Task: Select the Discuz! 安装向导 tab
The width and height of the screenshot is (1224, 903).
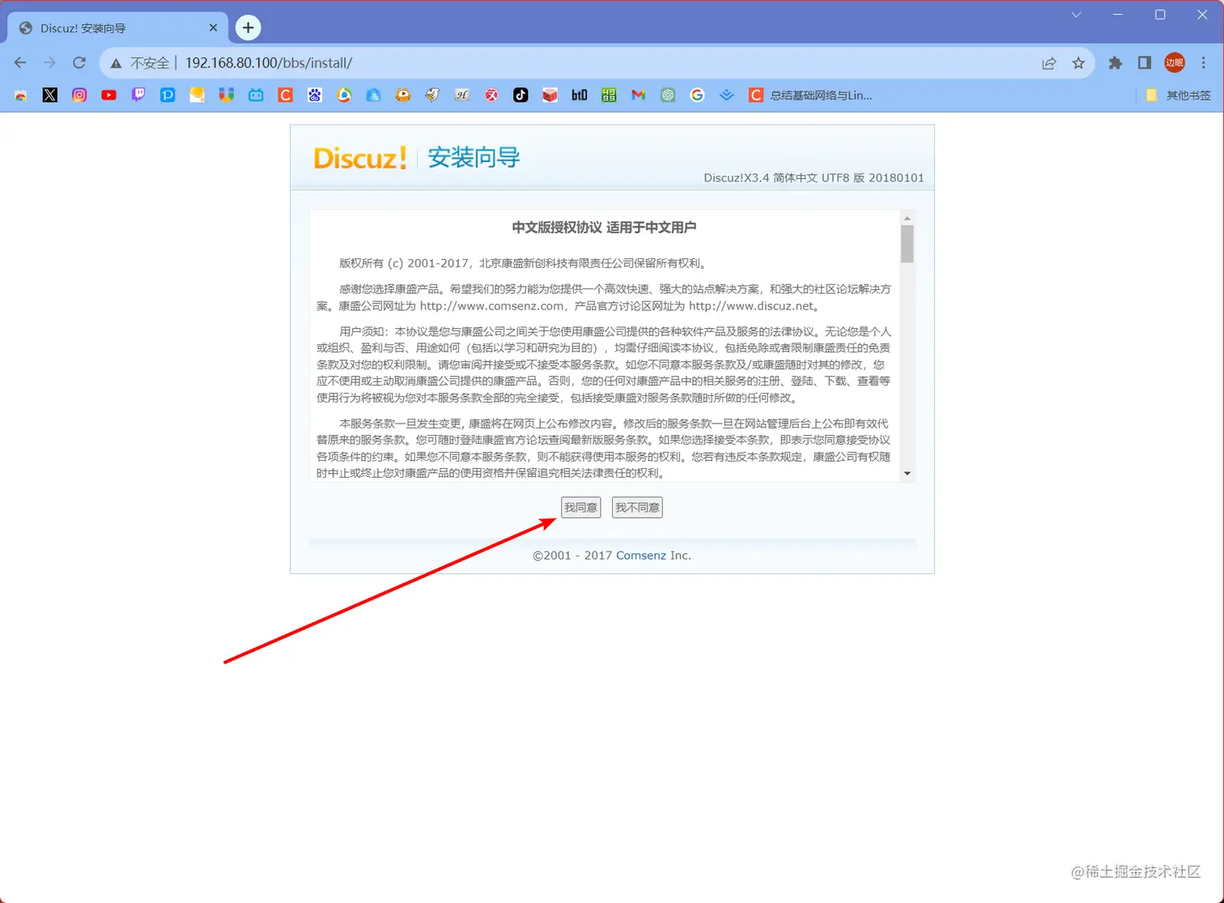Action: (117, 28)
